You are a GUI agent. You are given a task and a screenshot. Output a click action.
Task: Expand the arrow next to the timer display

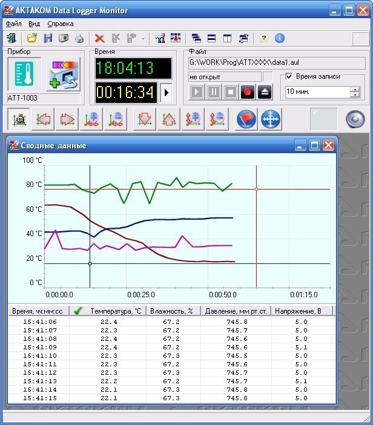pos(168,93)
